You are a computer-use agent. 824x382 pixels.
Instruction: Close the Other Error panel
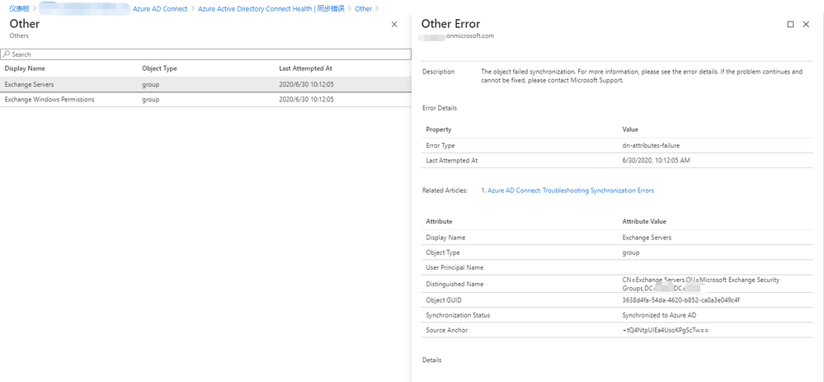[x=806, y=24]
